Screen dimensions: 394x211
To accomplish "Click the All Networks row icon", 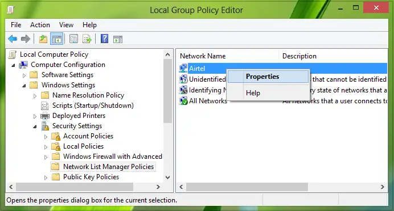I will click(183, 100).
